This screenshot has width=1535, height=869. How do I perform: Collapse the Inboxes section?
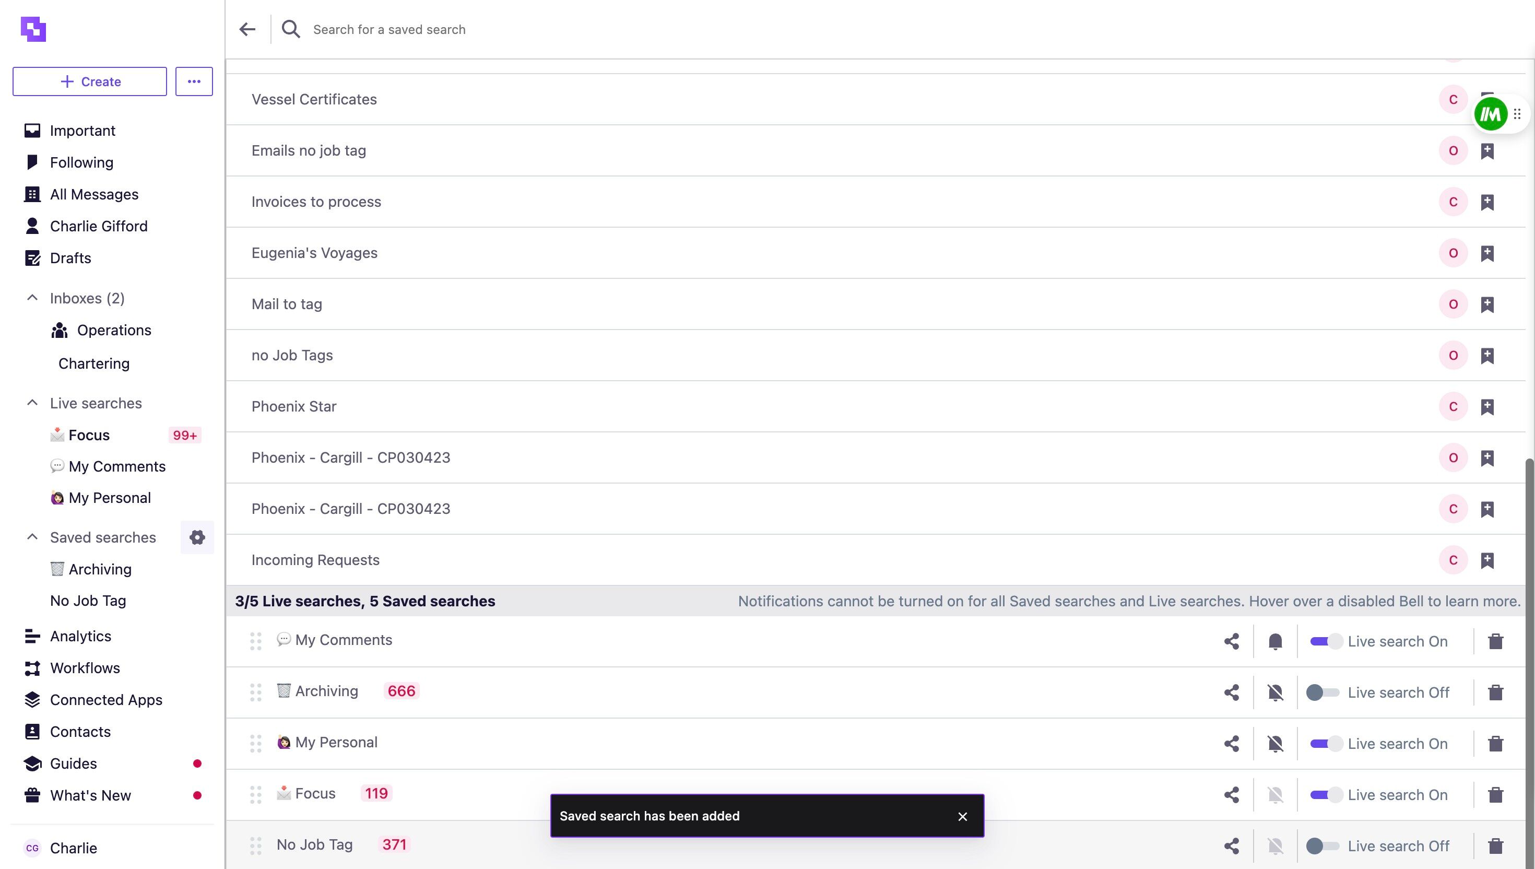coord(32,298)
